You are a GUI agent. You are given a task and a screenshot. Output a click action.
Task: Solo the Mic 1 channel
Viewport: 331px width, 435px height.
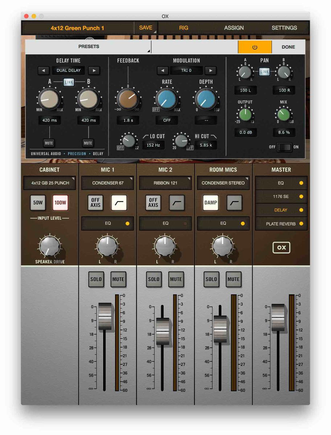[x=96, y=279]
